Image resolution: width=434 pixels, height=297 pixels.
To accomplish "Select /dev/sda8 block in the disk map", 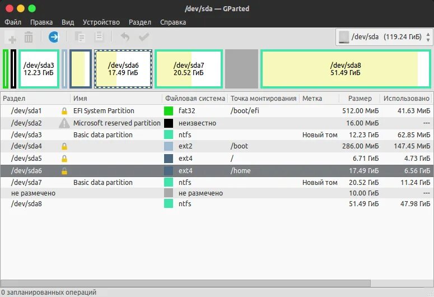I will tap(346, 69).
